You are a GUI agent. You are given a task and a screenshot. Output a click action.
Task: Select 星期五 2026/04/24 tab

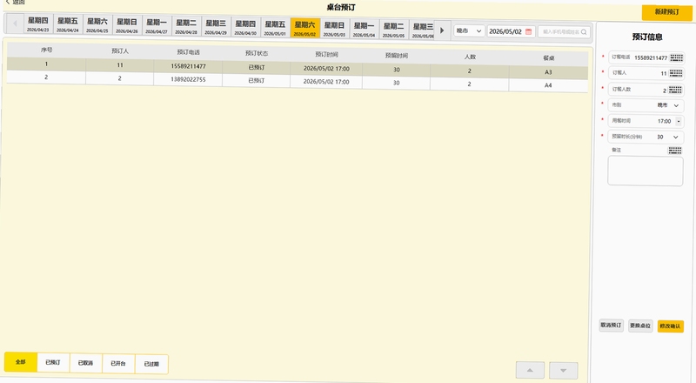pos(68,24)
